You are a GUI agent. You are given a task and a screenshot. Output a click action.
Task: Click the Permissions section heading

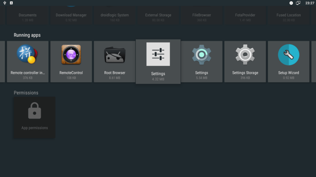coord(26,92)
